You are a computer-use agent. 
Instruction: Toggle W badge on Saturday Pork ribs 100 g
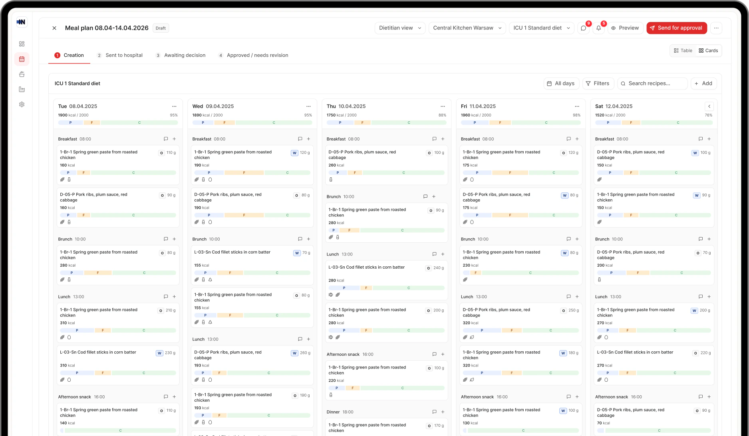[695, 153]
